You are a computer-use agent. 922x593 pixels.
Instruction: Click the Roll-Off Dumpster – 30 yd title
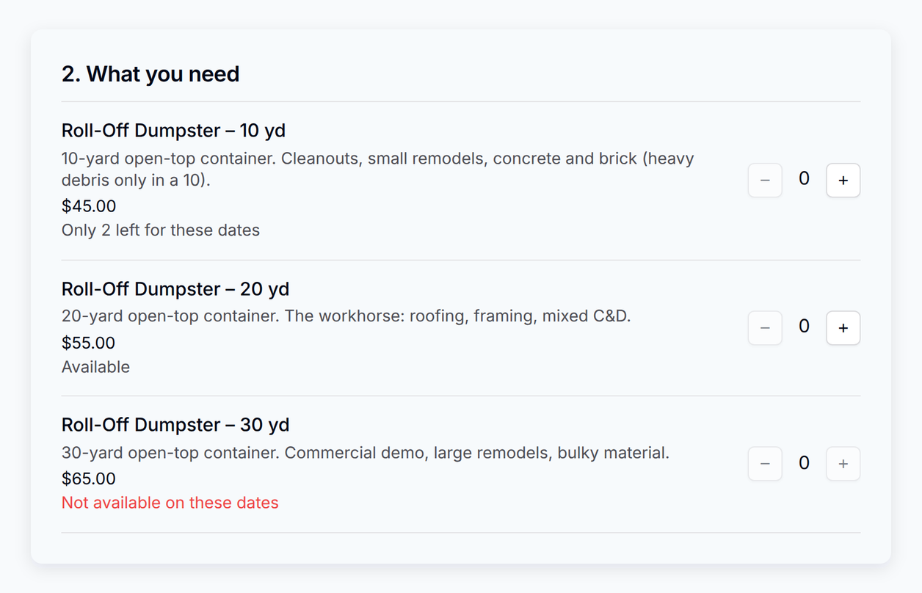tap(175, 425)
